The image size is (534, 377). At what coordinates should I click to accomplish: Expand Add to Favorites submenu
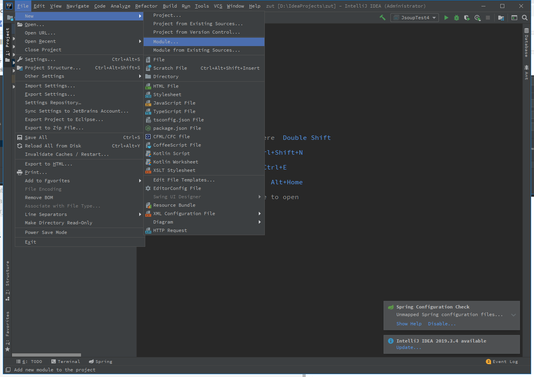pos(80,181)
